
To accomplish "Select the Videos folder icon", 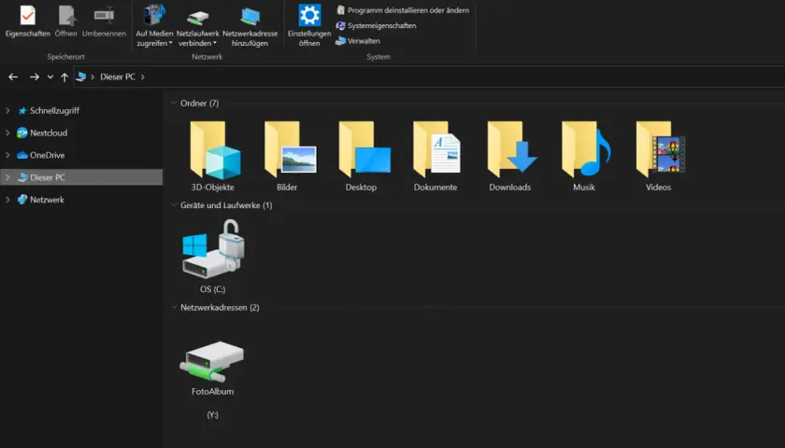I will [660, 149].
